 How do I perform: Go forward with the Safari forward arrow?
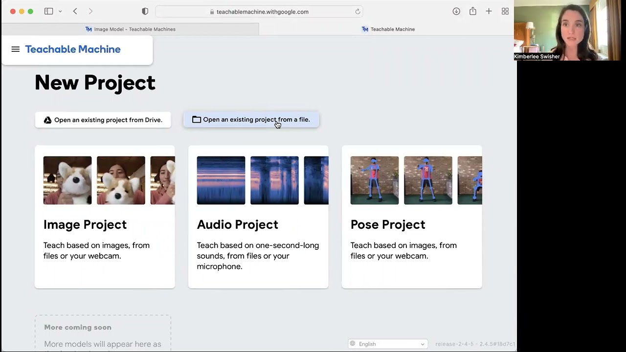pyautogui.click(x=90, y=11)
